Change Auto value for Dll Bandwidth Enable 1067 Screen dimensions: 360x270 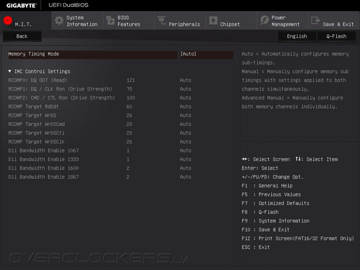(185, 150)
